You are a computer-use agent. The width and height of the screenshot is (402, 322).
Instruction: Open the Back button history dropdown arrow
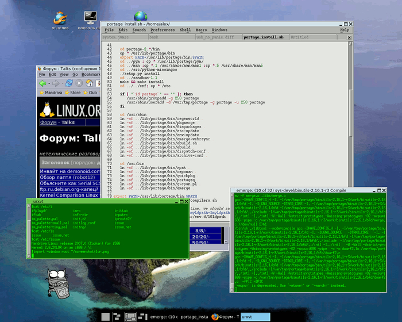tap(49, 83)
